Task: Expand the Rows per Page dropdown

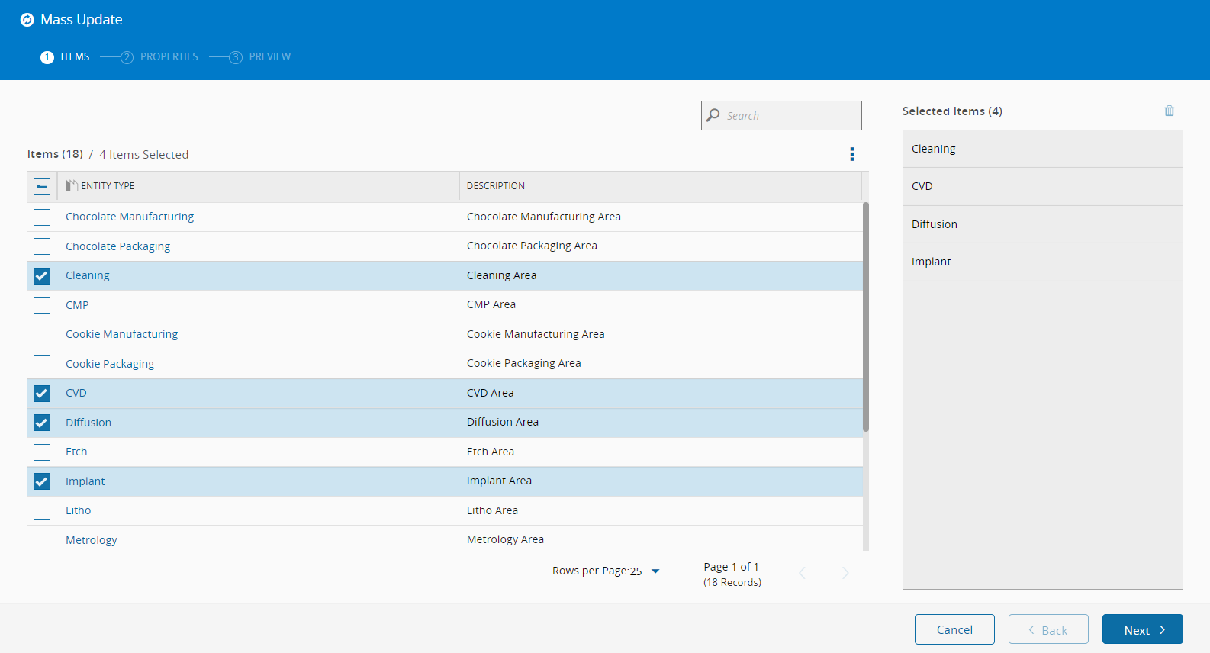Action: tap(655, 571)
